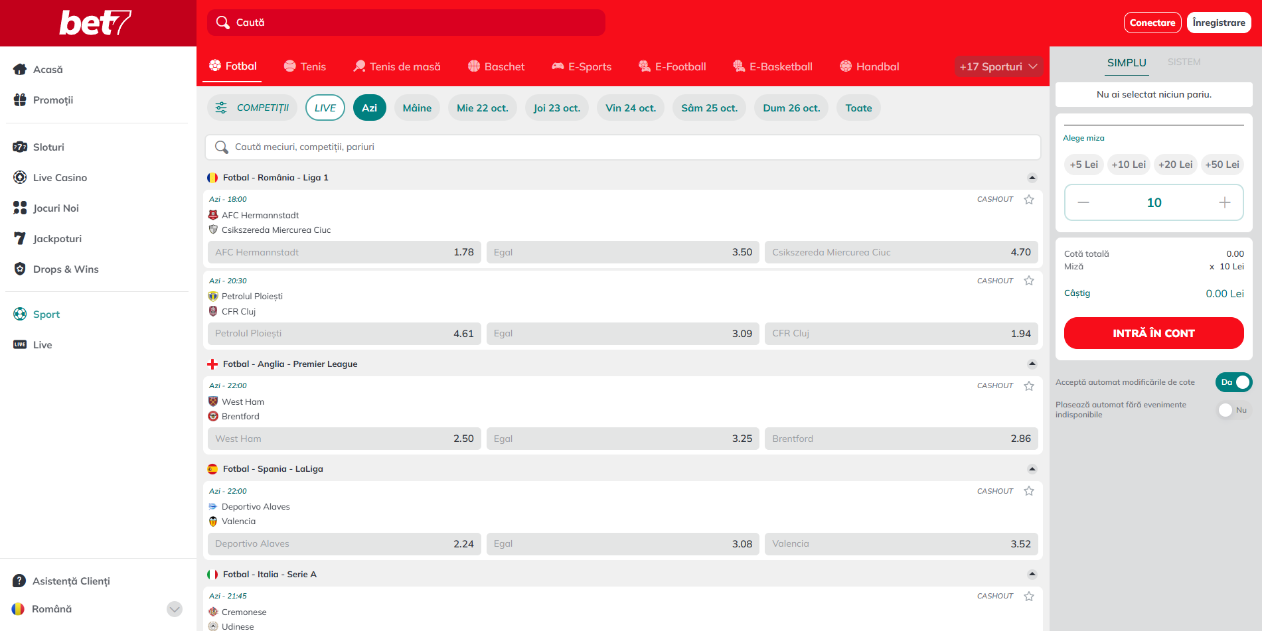The height and width of the screenshot is (631, 1262).
Task: Expand the +17 Sporturi dropdown
Action: tap(998, 66)
